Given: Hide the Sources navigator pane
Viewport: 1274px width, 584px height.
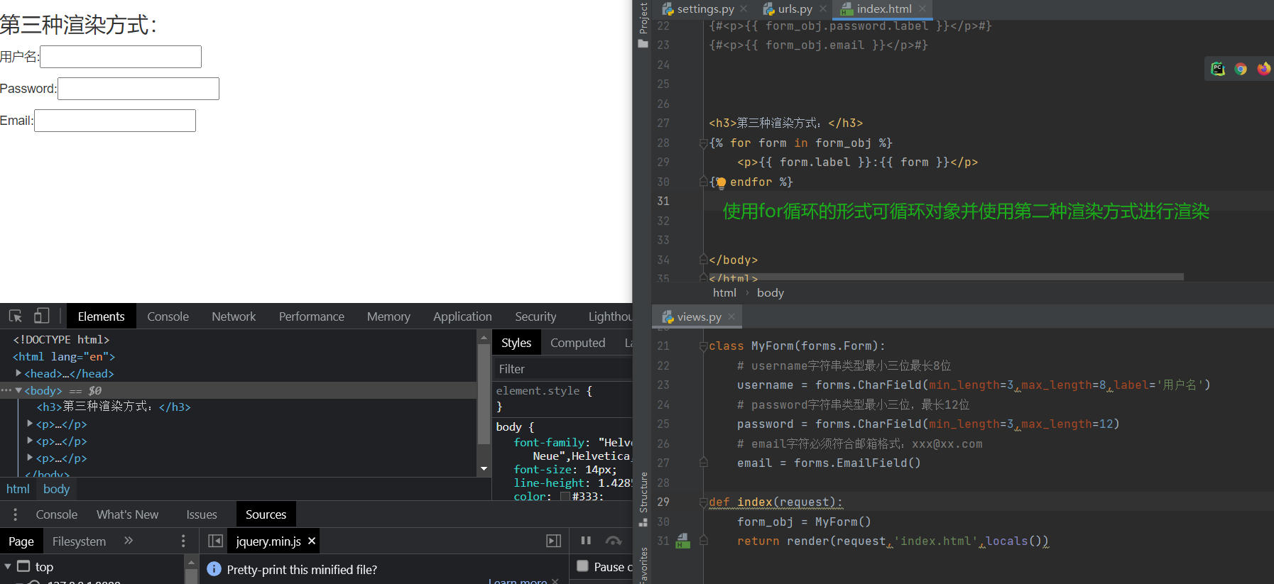Looking at the screenshot, I should click(215, 541).
